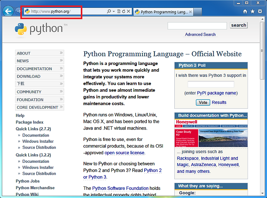Open Favorites with the star icon
Image resolution: width=267 pixels, height=198 pixels.
click(253, 11)
